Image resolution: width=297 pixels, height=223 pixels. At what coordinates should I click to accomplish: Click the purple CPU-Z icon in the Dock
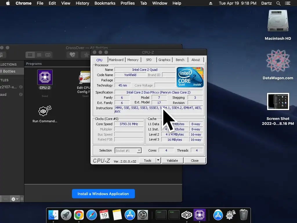tap(200, 215)
